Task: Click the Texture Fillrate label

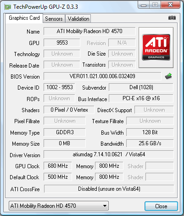Action: tap(108, 121)
